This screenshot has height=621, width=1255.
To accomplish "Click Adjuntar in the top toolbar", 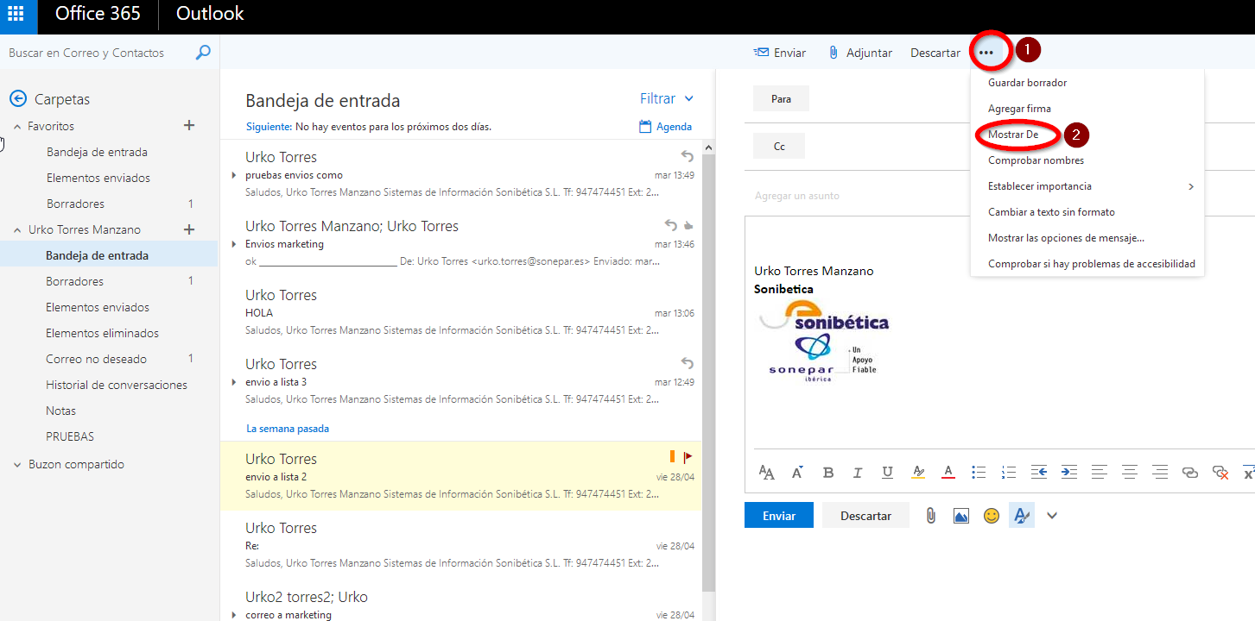I will [859, 53].
